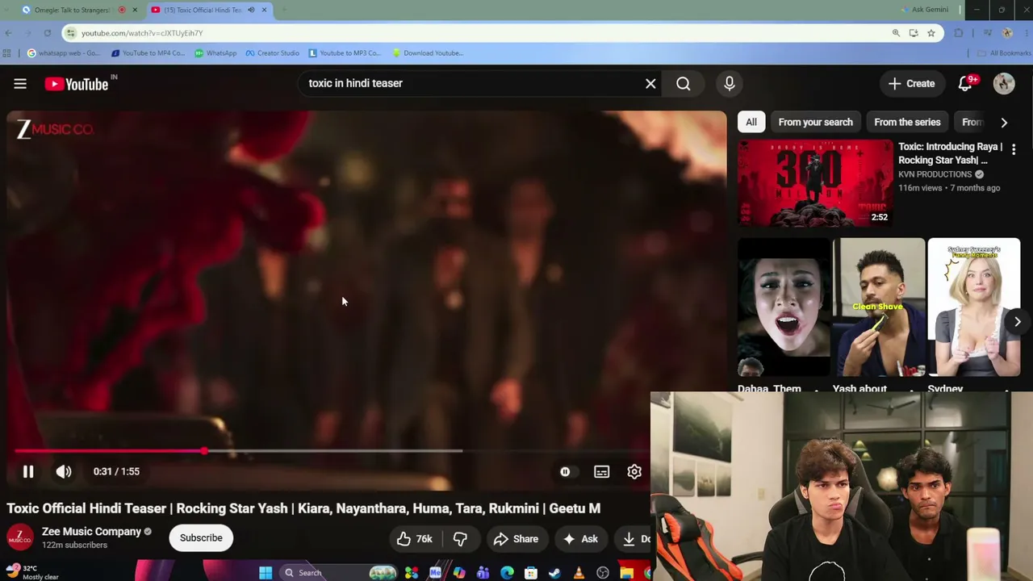Go back with the browser back arrow

pyautogui.click(x=9, y=33)
